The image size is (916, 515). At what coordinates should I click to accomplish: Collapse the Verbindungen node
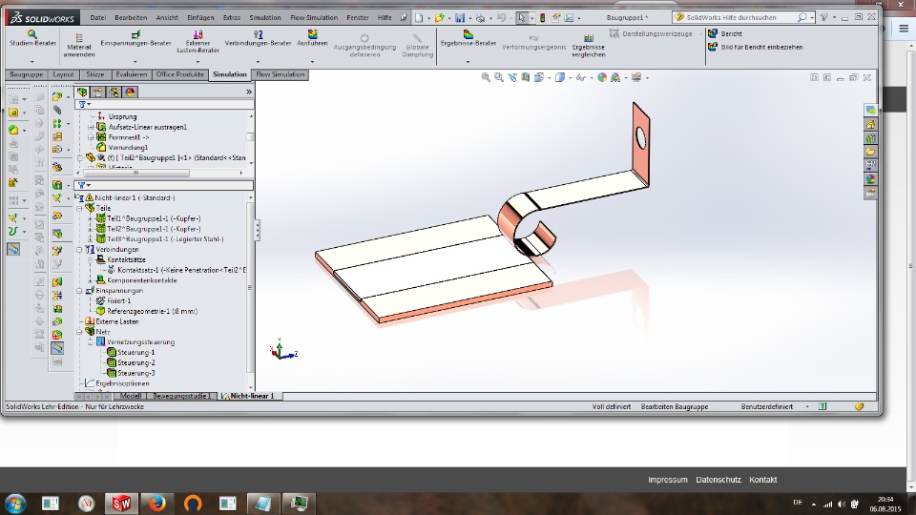click(80, 249)
